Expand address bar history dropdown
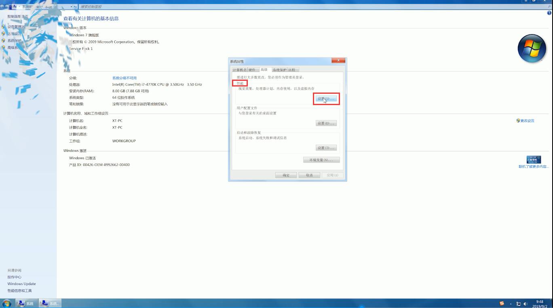The height and width of the screenshot is (308, 553). (72, 6)
